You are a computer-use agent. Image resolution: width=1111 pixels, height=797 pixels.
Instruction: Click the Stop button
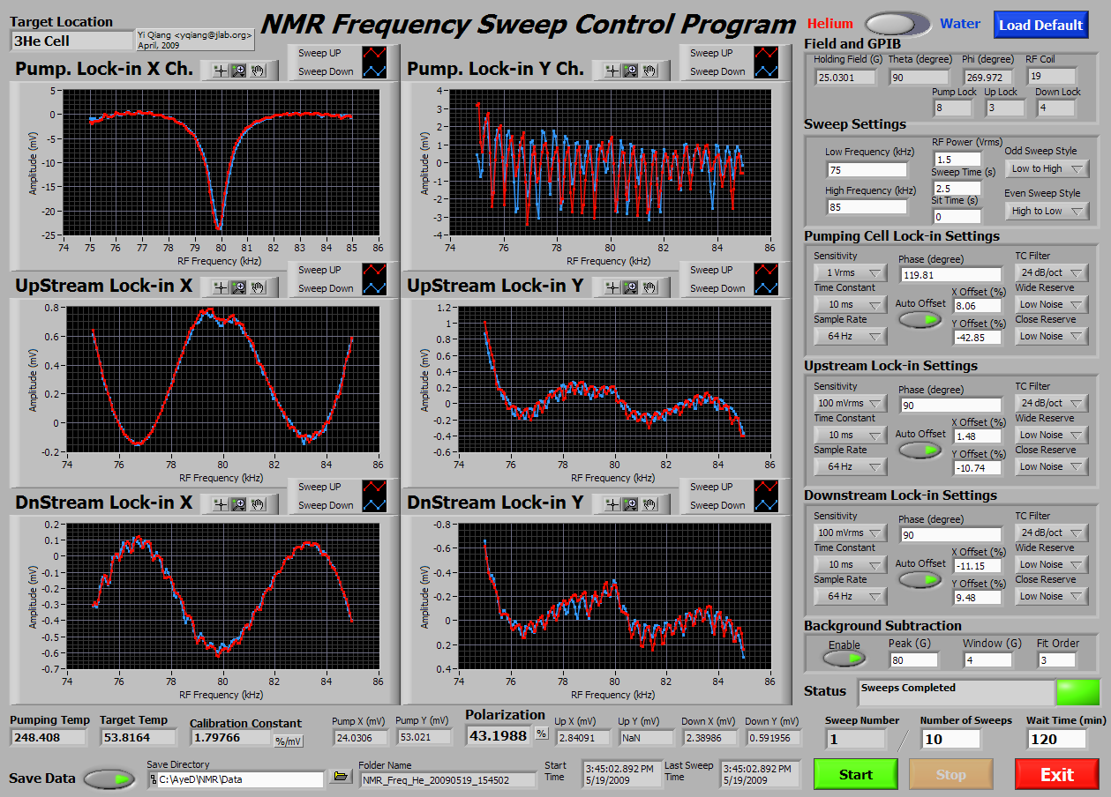[x=951, y=774]
